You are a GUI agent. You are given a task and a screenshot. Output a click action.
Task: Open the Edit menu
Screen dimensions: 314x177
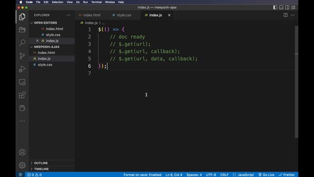coord(46,2)
